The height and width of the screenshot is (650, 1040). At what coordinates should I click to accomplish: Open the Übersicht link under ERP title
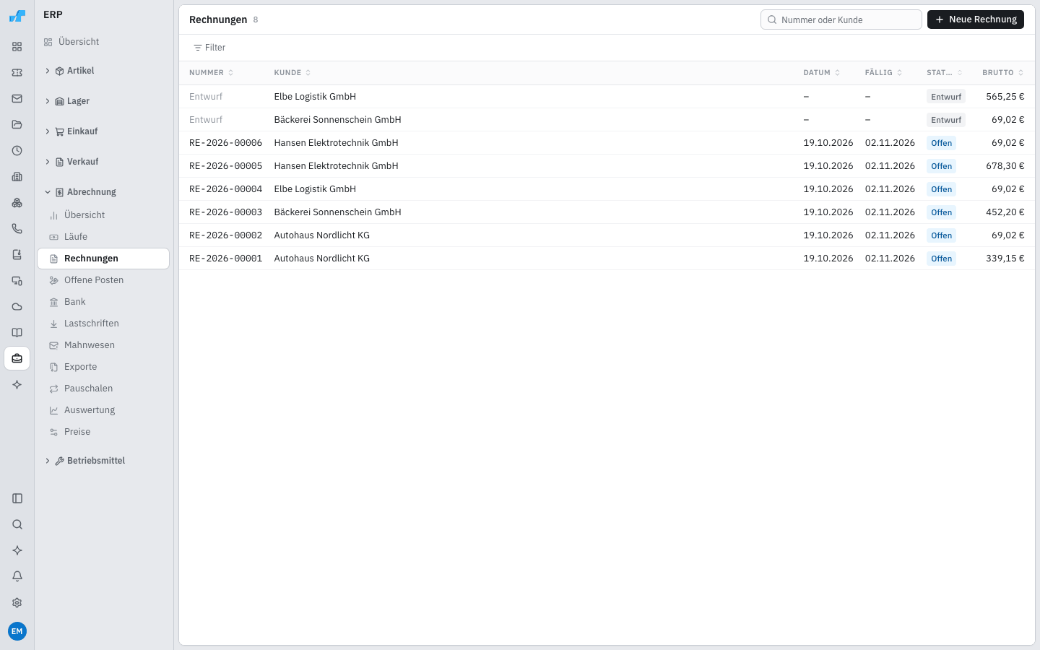pyautogui.click(x=103, y=42)
